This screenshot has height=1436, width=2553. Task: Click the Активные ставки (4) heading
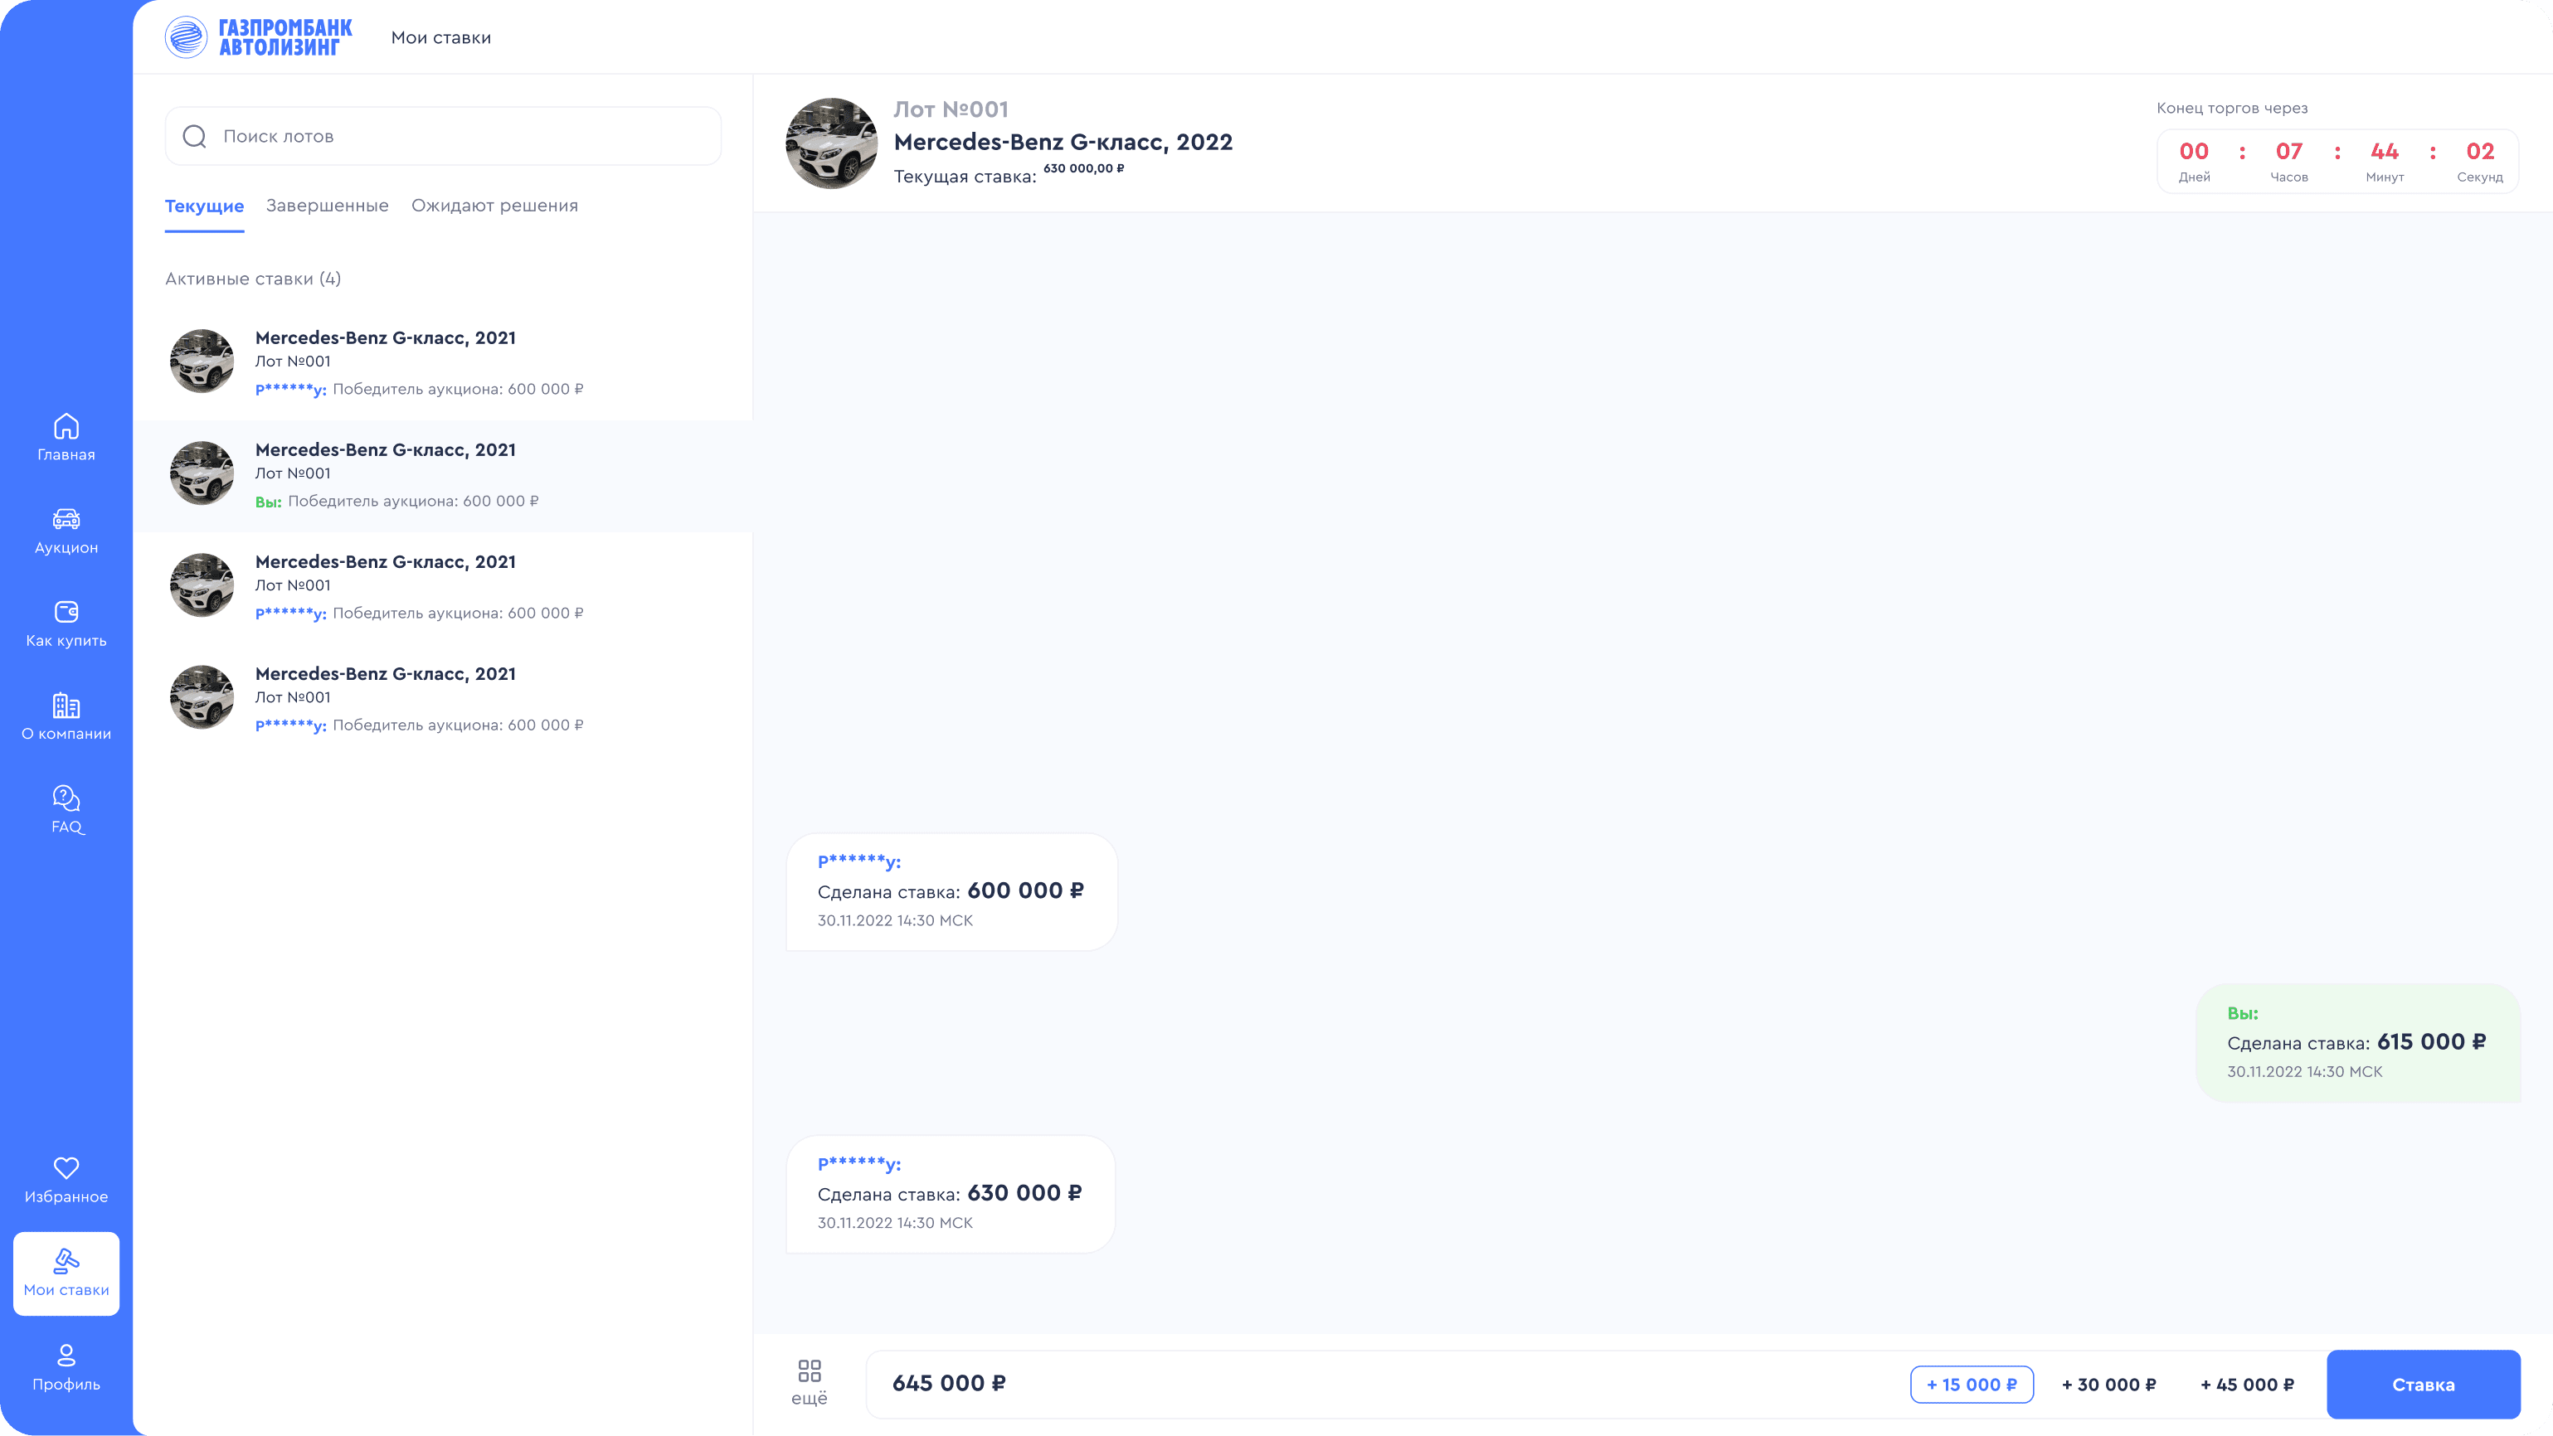point(253,279)
